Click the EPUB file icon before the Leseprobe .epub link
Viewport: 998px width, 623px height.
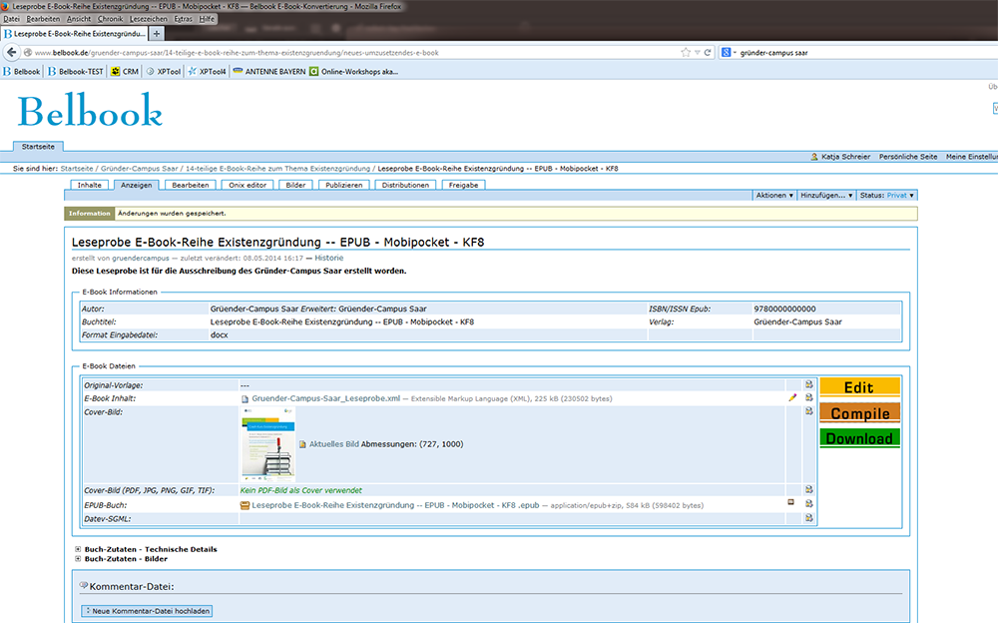245,505
